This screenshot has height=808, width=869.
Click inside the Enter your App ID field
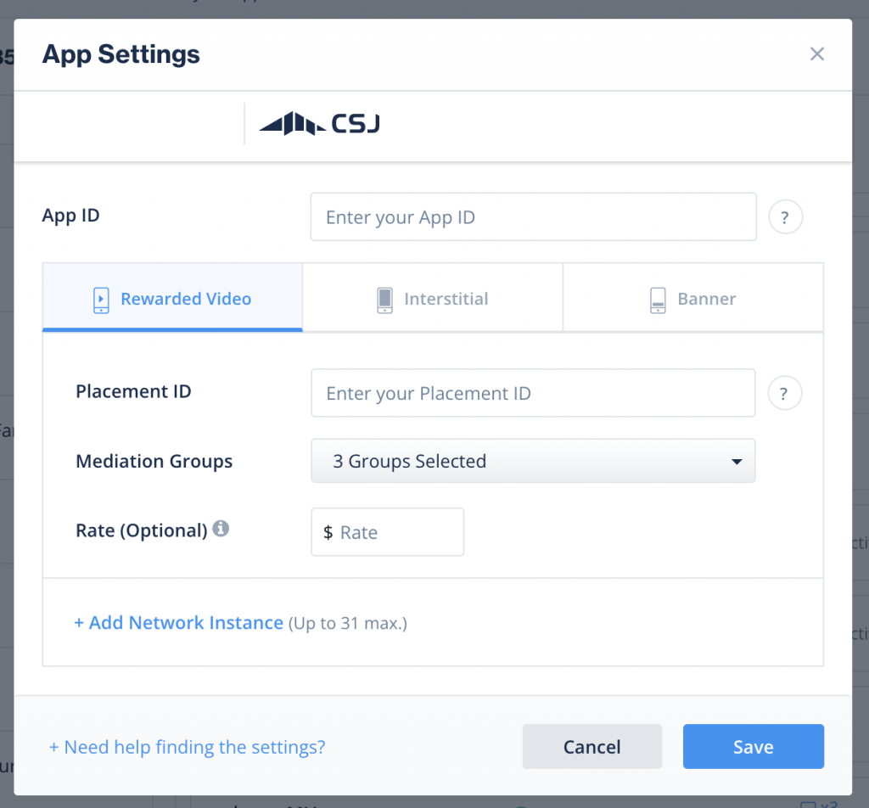(533, 216)
